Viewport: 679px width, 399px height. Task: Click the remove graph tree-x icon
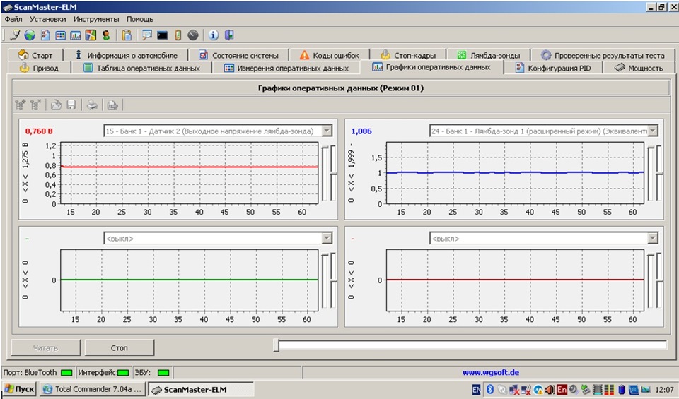[x=35, y=105]
